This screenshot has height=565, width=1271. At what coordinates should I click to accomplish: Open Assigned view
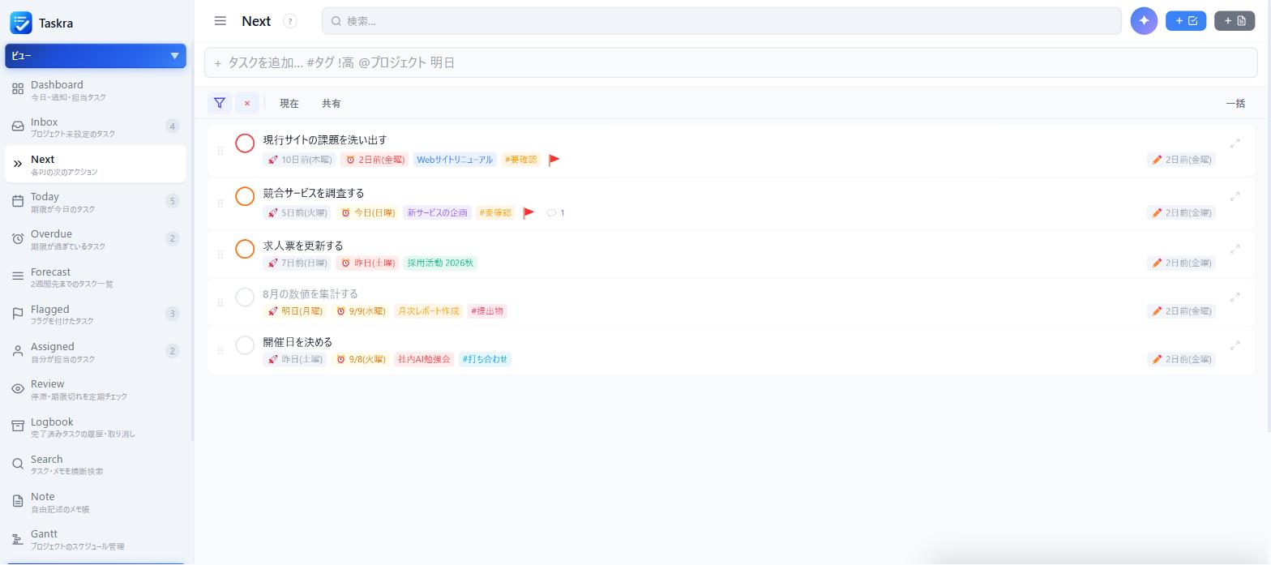[x=96, y=352]
